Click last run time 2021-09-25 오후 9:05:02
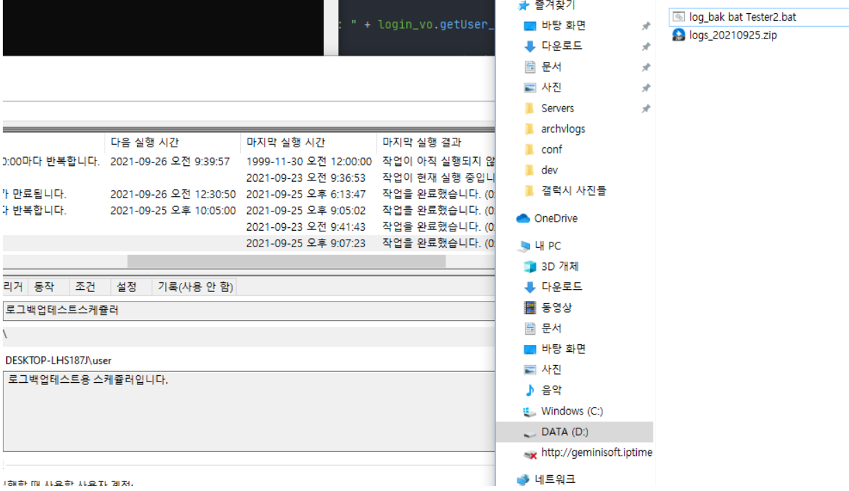849x491 pixels. 306,211
